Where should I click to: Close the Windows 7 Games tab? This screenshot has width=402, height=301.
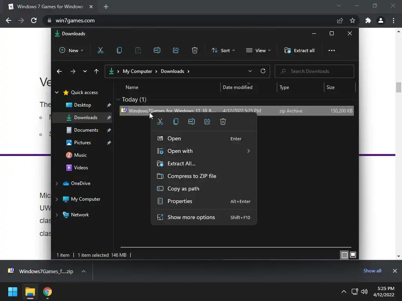pos(91,7)
